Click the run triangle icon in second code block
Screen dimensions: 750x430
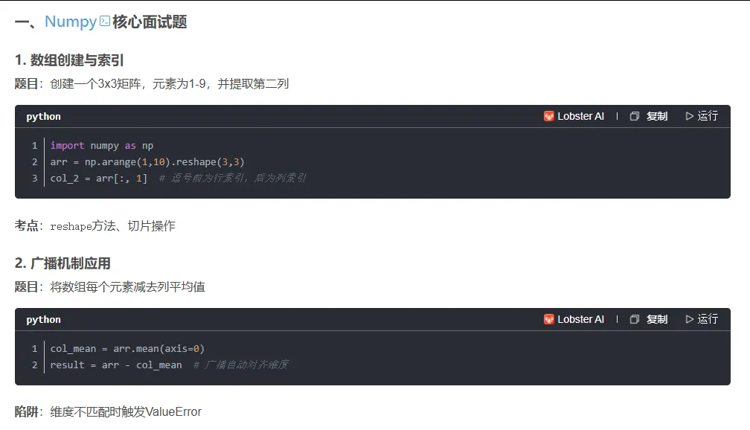click(x=689, y=319)
